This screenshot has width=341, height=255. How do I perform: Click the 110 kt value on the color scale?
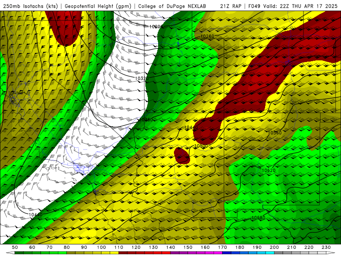(119, 247)
